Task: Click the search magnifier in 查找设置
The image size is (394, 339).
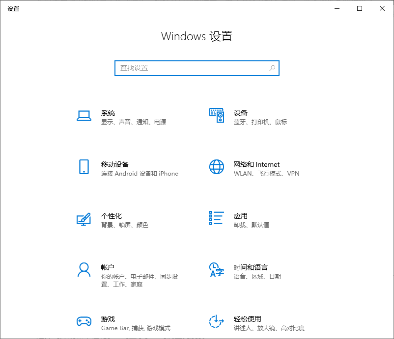Action: pyautogui.click(x=272, y=68)
